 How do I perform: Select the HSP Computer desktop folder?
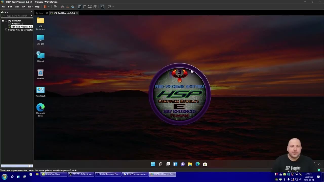click(x=40, y=24)
